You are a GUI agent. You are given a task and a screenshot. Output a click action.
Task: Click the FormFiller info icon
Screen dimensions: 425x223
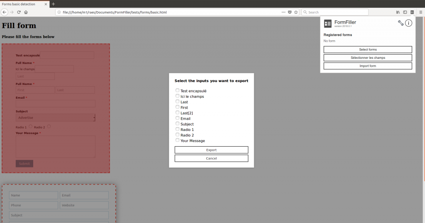[x=409, y=23]
